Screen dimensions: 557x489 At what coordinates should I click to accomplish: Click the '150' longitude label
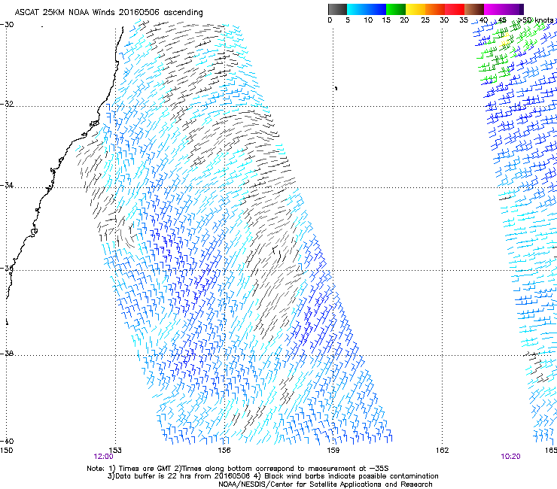coord(6,451)
